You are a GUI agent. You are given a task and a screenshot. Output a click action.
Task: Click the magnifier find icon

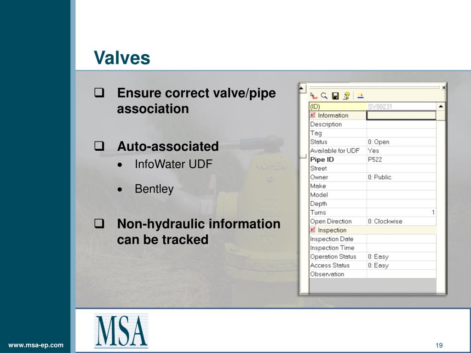click(324, 96)
